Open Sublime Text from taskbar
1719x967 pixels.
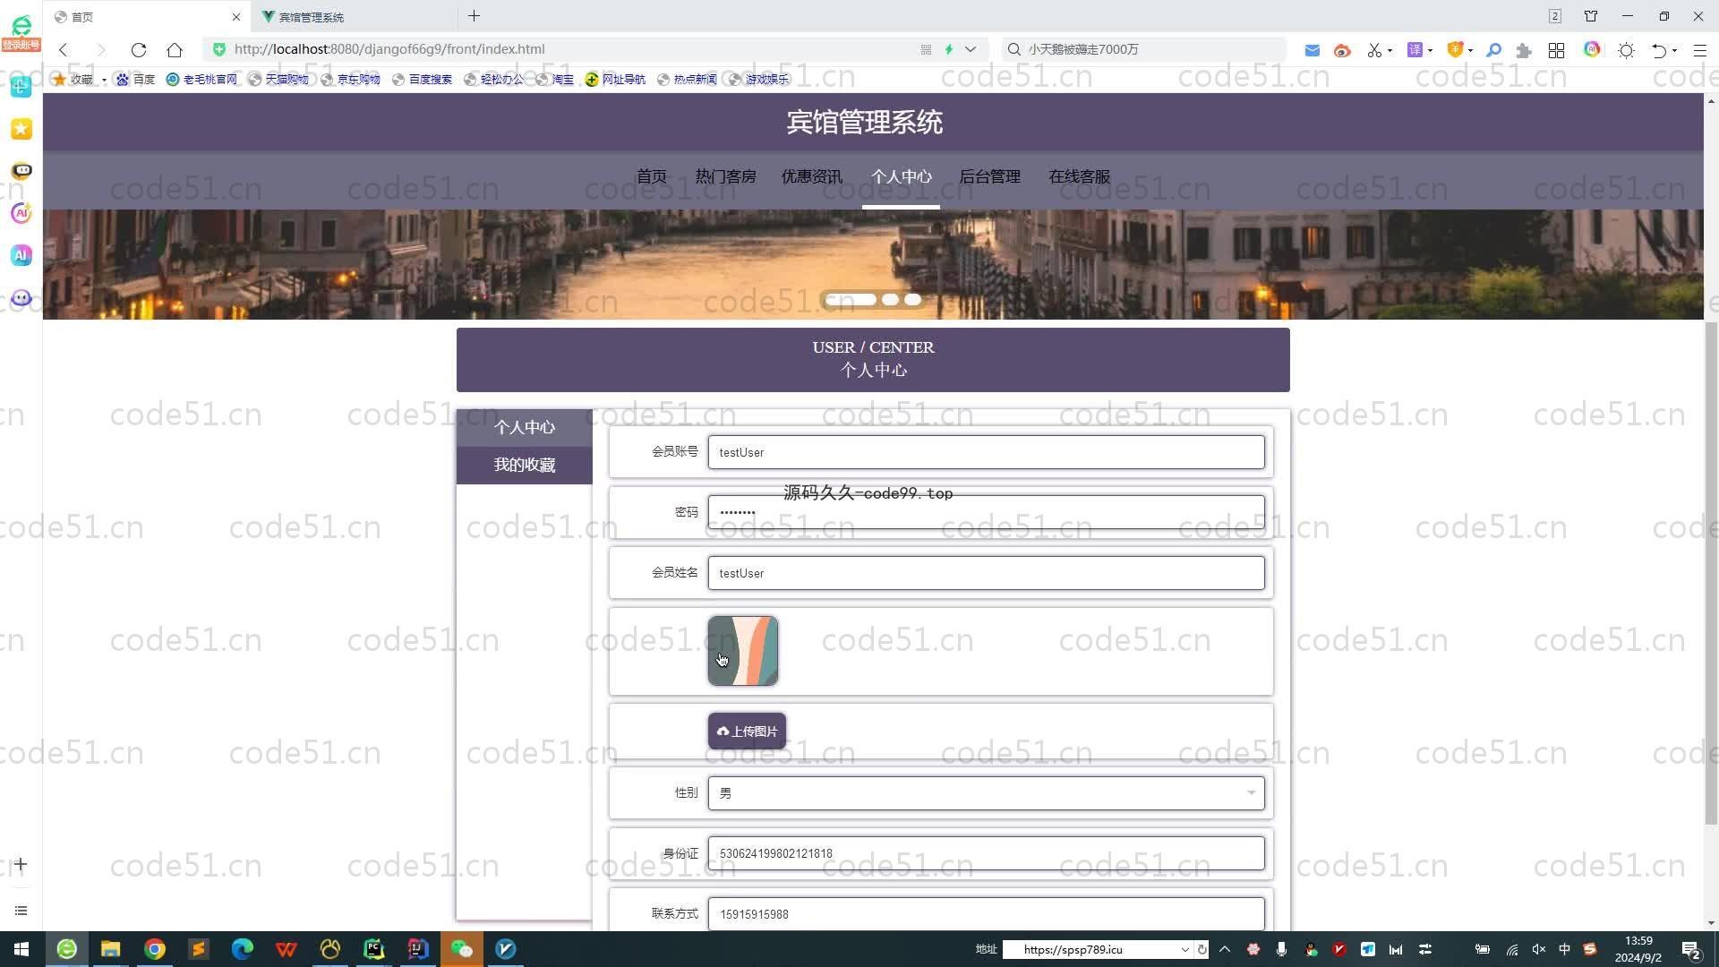[x=199, y=949]
